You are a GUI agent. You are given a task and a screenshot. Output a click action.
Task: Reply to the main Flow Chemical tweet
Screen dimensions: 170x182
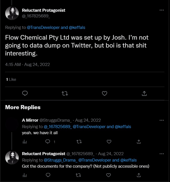point(25,94)
